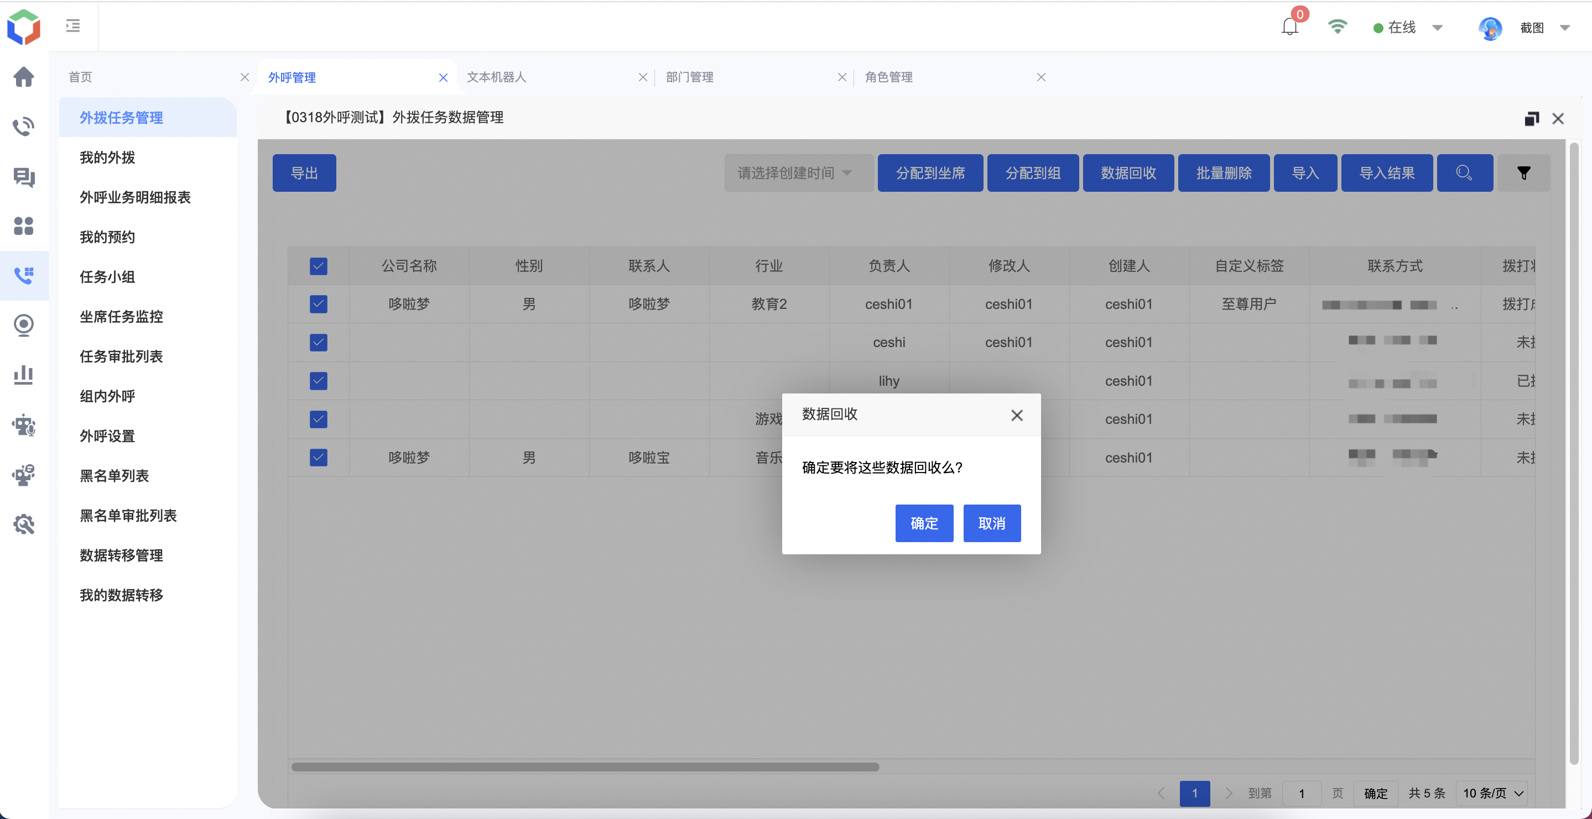Click the 批量删除 button
Viewport: 1592px width, 819px height.
pyautogui.click(x=1224, y=173)
